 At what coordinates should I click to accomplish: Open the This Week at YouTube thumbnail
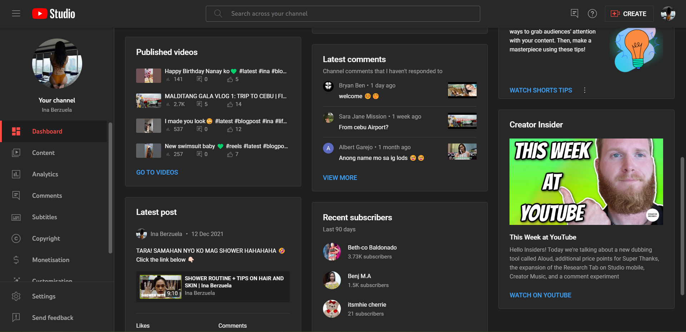click(x=586, y=182)
